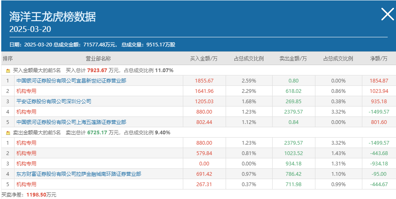Close the 海洋王龙虎榜数据 dialog with X
Viewport: 396px width, 199px height.
387,14
